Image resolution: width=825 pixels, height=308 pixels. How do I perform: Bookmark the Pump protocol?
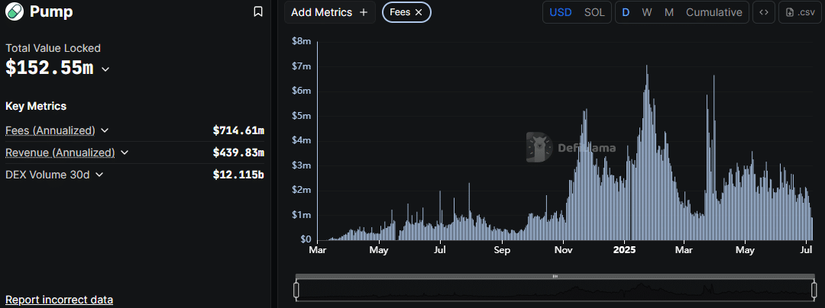coord(258,11)
